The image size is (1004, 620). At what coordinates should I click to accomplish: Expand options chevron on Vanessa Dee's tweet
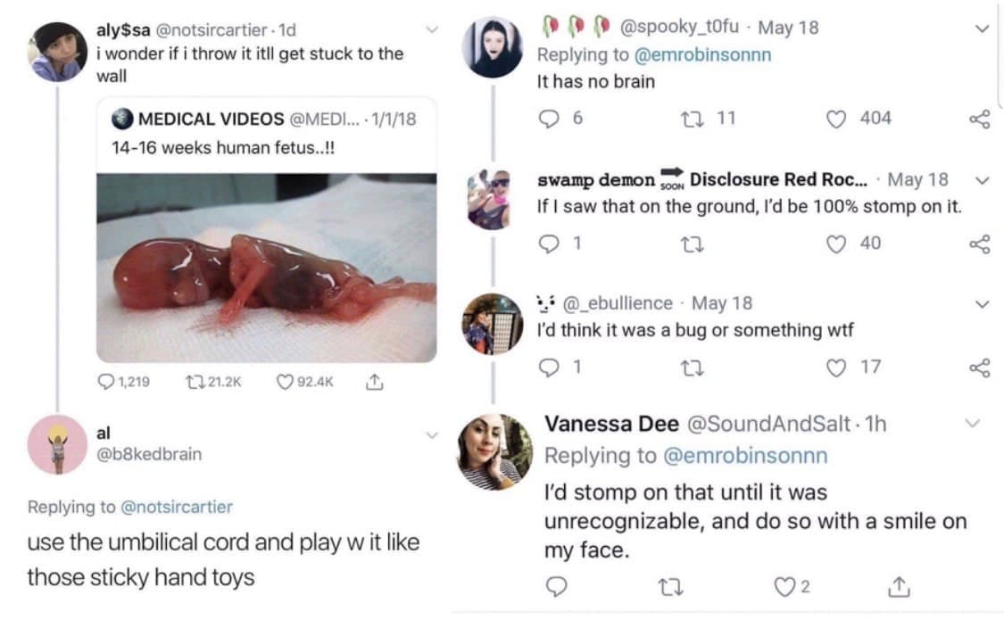[x=973, y=423]
